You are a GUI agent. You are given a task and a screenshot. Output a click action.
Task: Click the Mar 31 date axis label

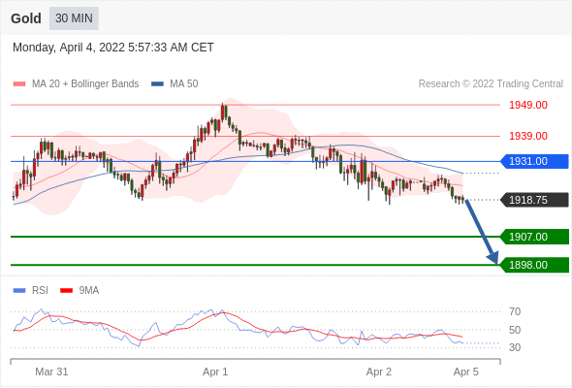pyautogui.click(x=51, y=372)
